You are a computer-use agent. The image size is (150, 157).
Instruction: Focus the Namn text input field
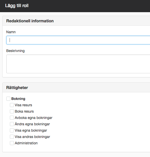(x=78, y=40)
